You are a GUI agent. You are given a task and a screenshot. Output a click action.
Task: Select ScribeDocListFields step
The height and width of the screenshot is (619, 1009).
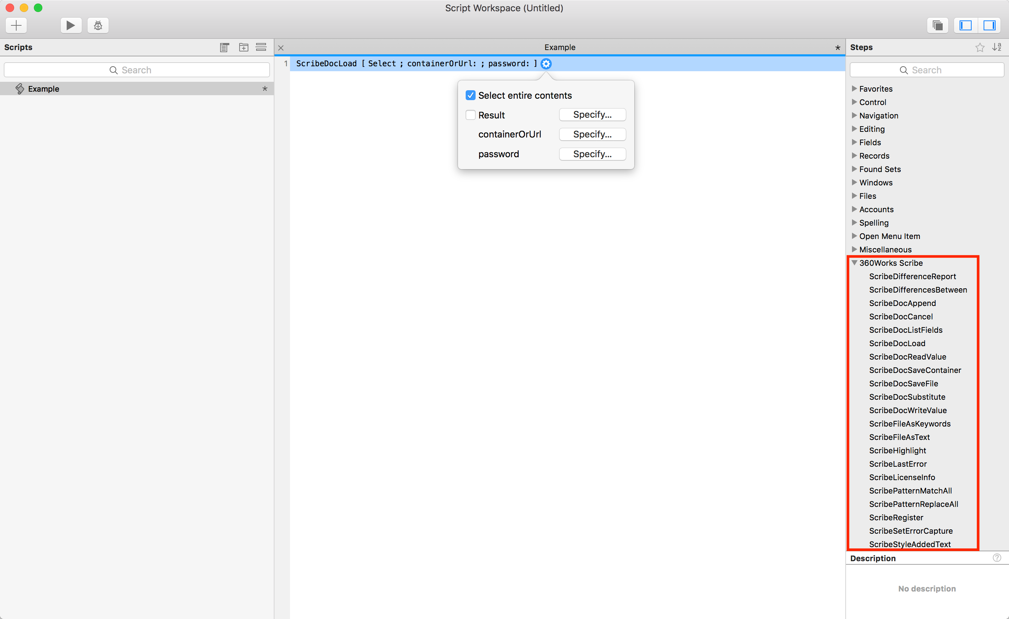click(x=906, y=330)
